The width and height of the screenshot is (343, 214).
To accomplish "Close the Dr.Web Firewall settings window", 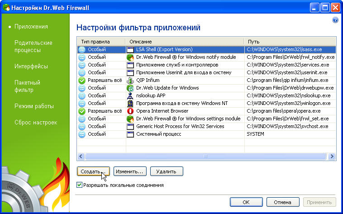I will click(x=336, y=8).
